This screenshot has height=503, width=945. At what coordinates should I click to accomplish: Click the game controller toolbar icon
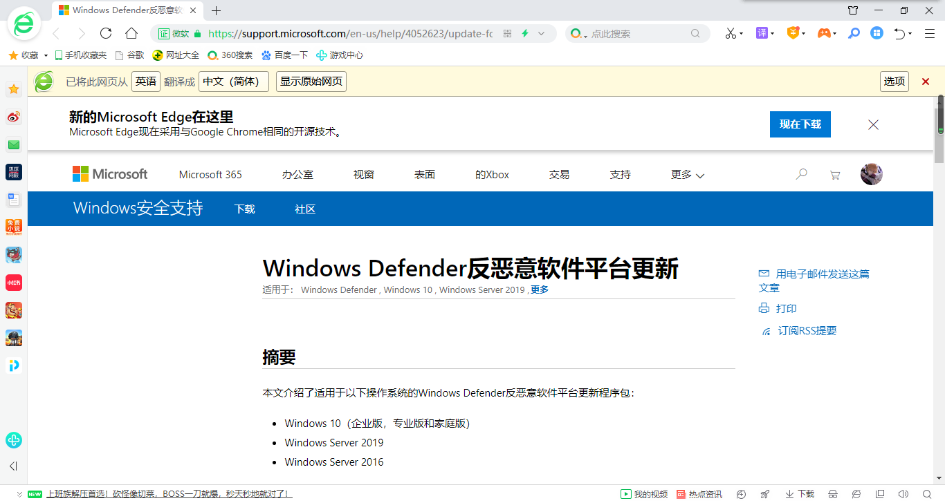(824, 33)
